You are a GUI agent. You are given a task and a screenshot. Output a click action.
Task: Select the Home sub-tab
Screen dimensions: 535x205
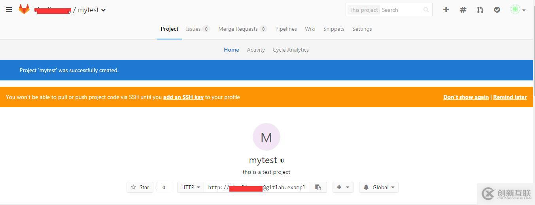(231, 50)
